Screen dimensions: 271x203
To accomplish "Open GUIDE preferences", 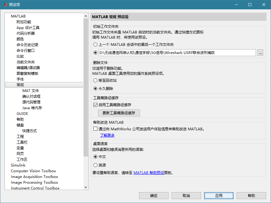I will pyautogui.click(x=22, y=113).
